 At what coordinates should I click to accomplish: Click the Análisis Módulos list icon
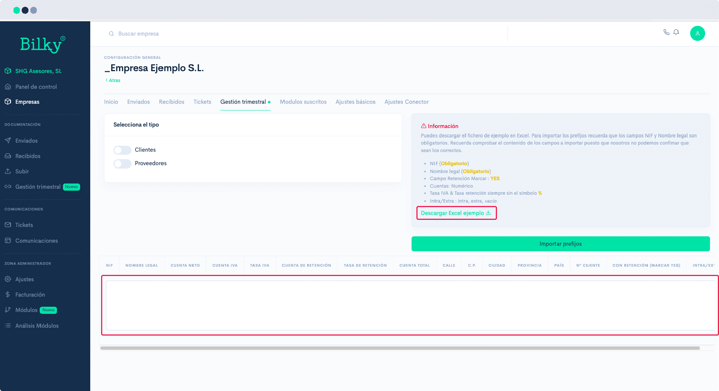click(x=8, y=325)
